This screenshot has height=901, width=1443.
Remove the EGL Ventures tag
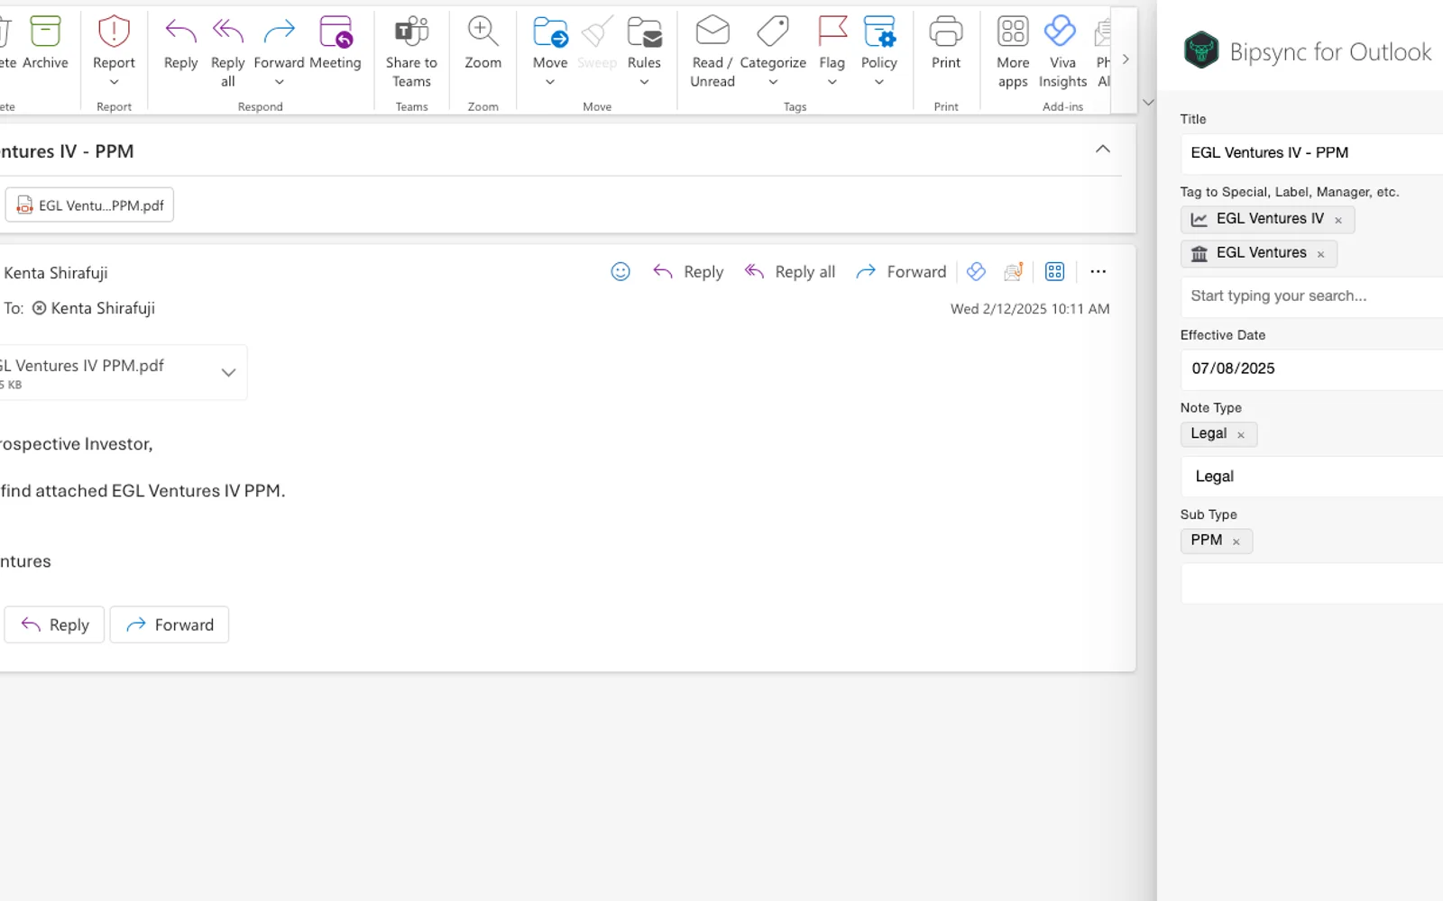tap(1320, 254)
